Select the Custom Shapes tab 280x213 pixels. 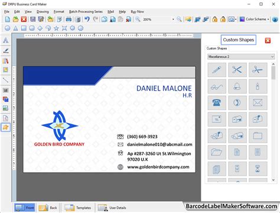pos(217,49)
